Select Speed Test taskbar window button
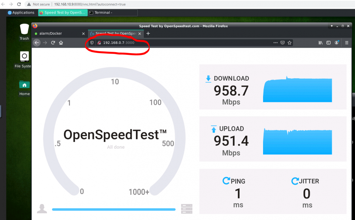The width and height of the screenshot is (355, 220). pos(63,13)
